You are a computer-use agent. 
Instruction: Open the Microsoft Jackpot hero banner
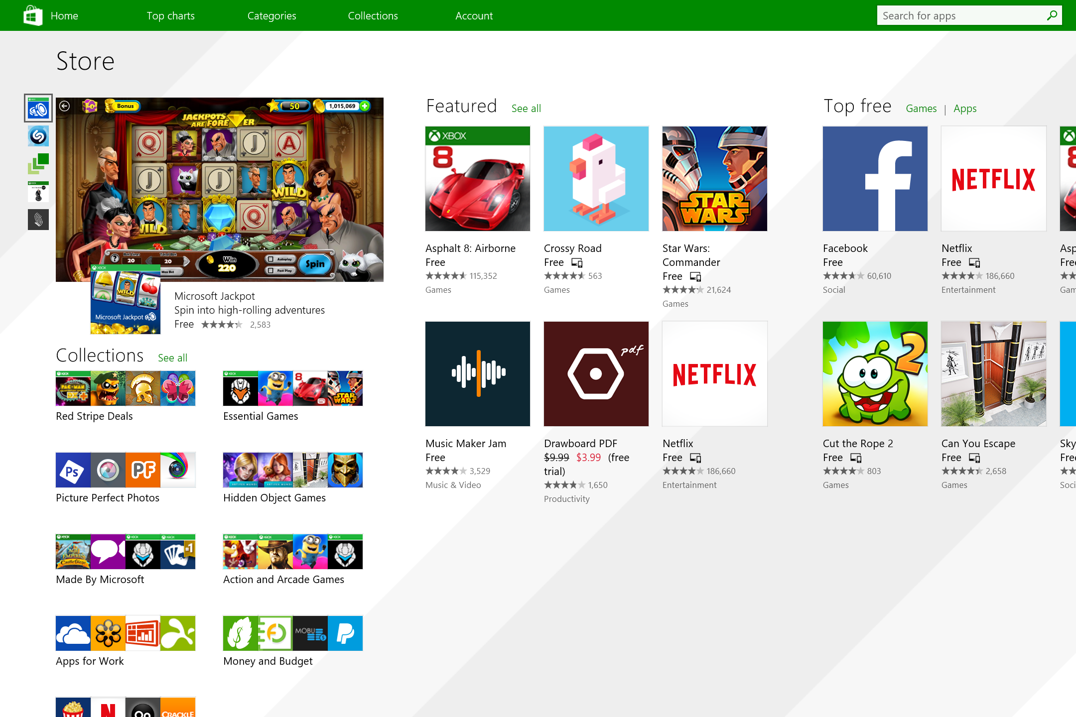click(x=220, y=190)
